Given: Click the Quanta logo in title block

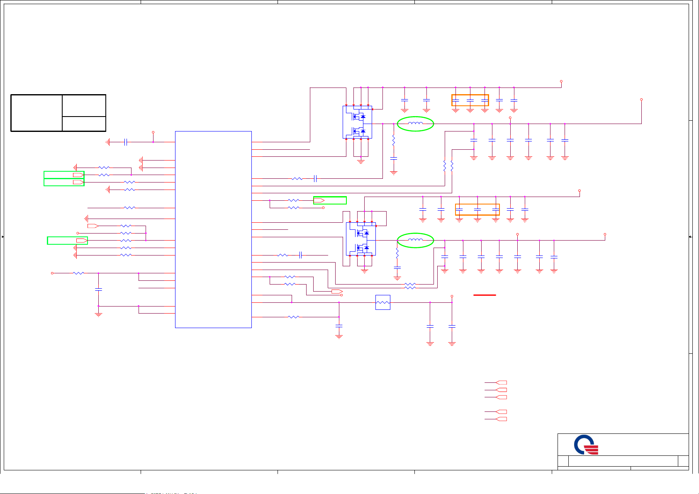Looking at the screenshot, I should [x=586, y=445].
